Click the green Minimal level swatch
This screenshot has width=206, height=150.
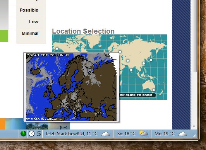4,36
